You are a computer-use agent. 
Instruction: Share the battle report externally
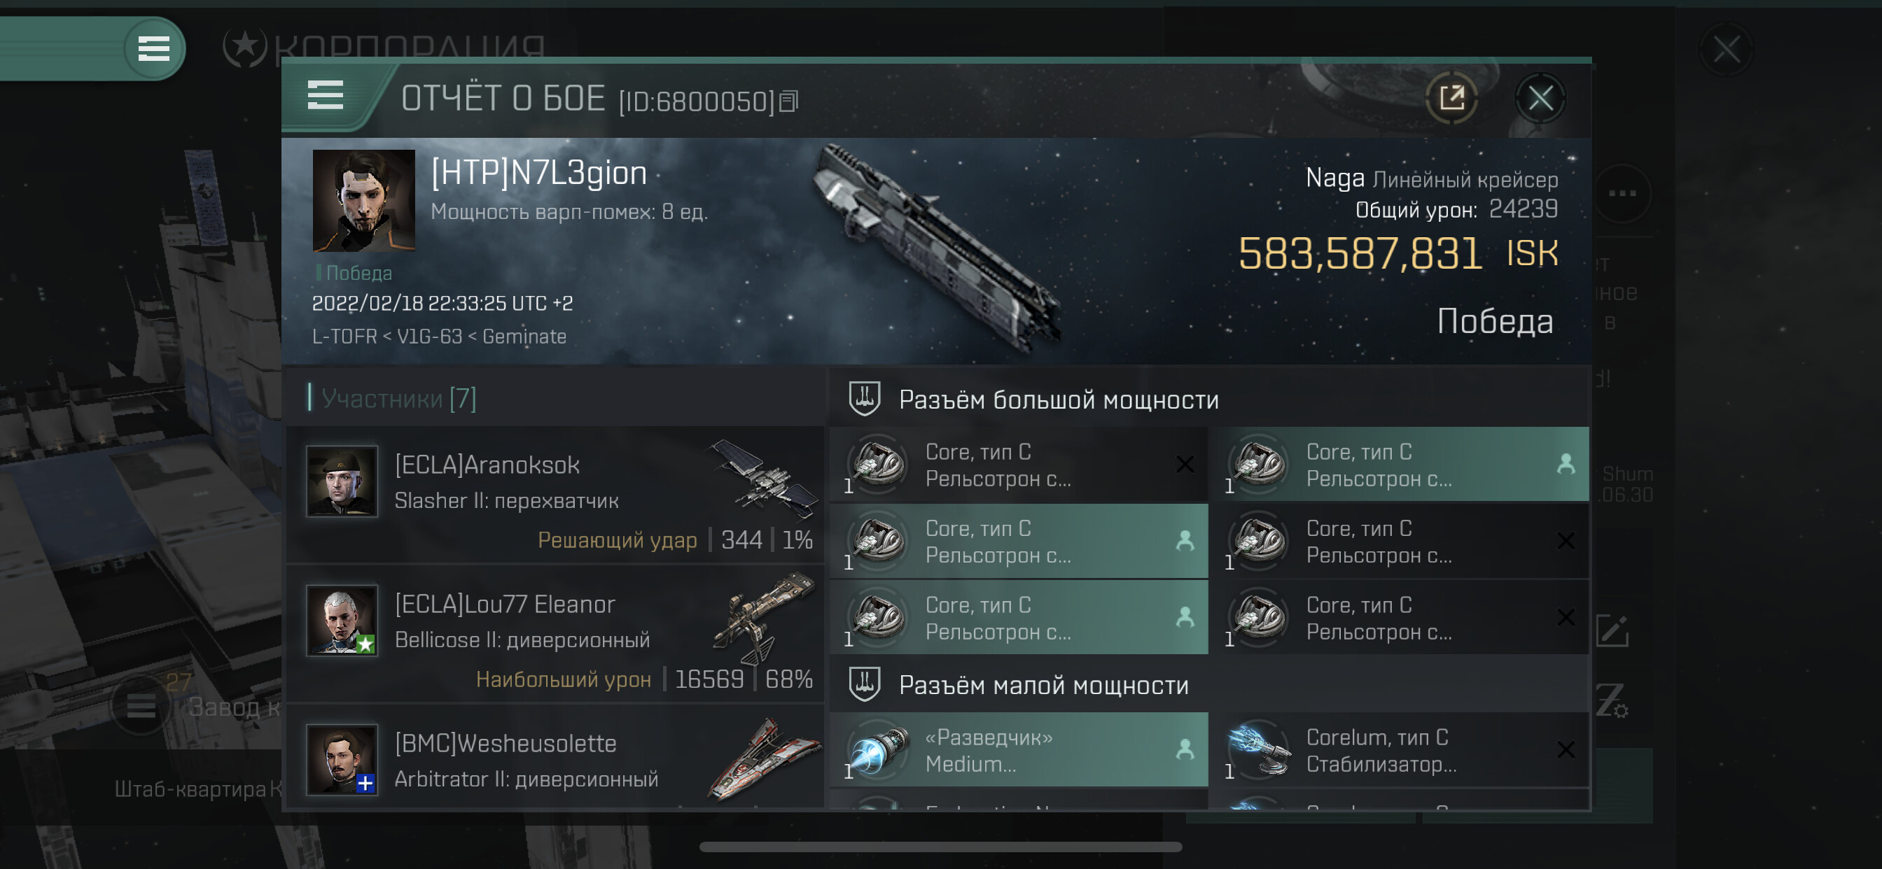1451,98
